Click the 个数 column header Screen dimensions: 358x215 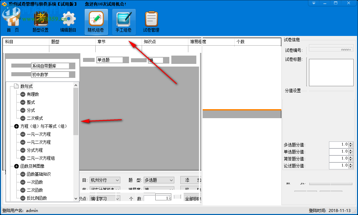[x=258, y=42]
